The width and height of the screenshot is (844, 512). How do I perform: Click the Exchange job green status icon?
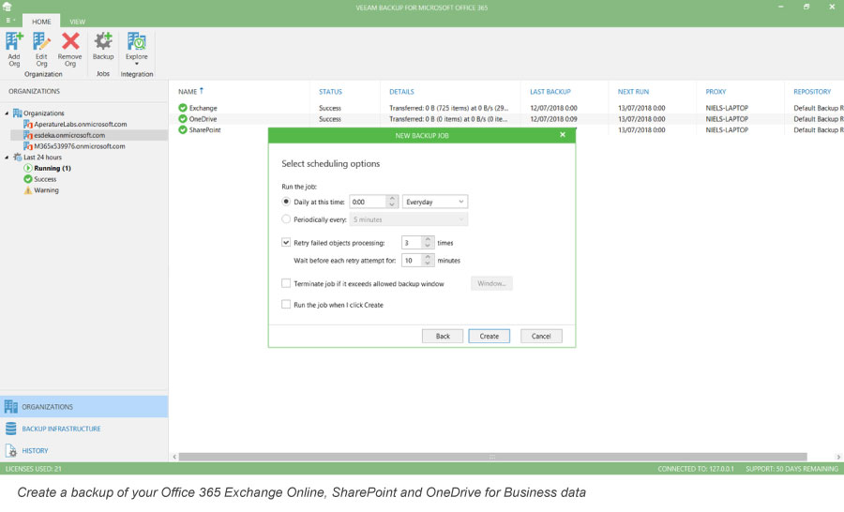[x=183, y=108]
